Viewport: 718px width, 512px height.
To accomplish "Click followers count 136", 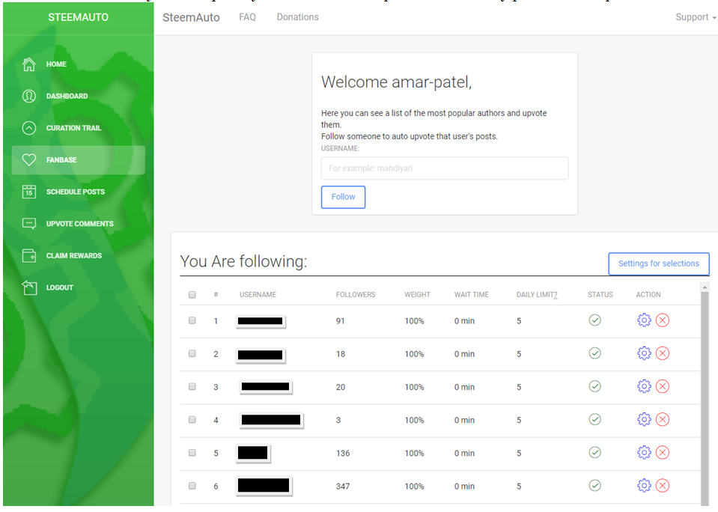I will [343, 453].
